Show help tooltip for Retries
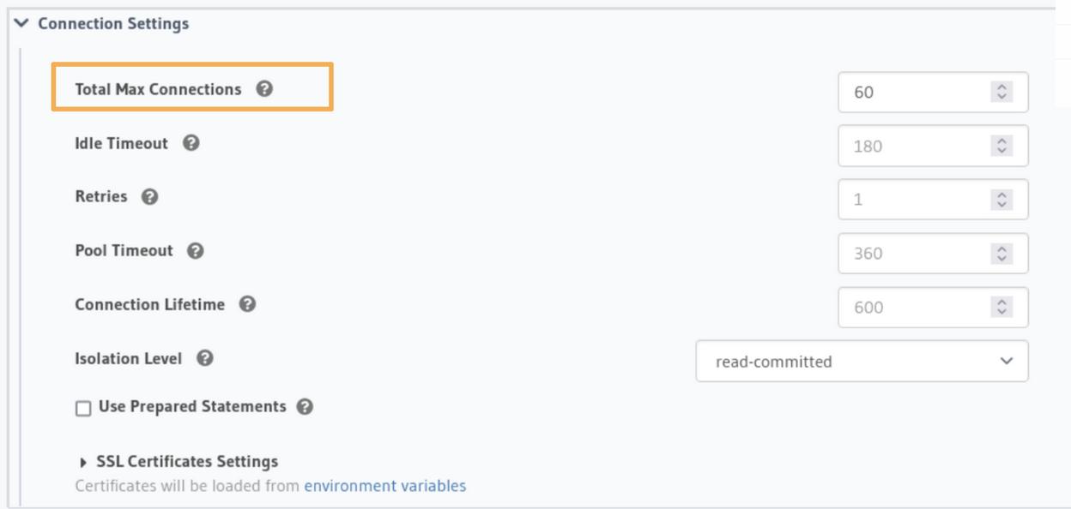The width and height of the screenshot is (1071, 509). tap(149, 197)
